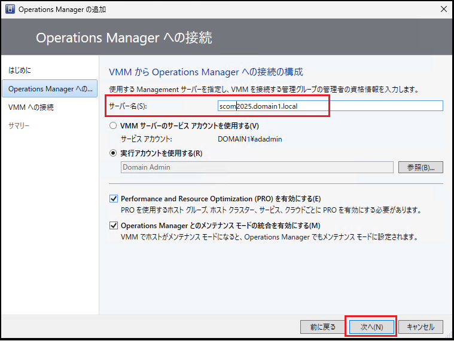Click the 参照(B)... browse button
The height and width of the screenshot is (341, 454).
[421, 167]
